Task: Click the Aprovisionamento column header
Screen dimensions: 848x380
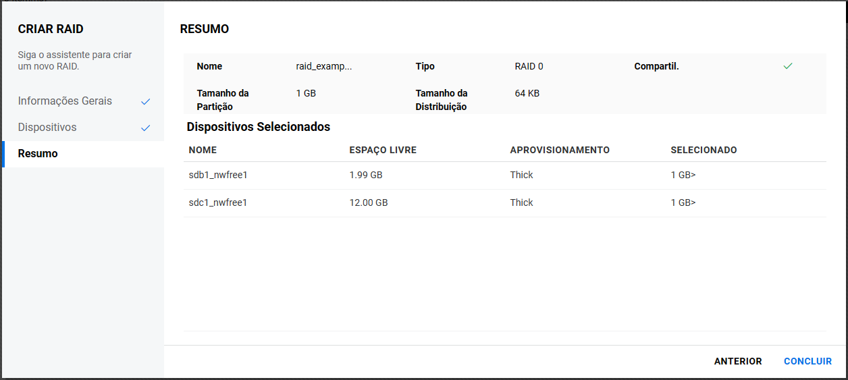Action: [560, 151]
